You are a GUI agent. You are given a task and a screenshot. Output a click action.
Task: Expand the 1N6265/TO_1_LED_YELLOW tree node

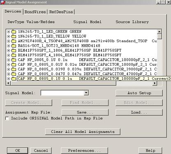pyautogui.click(x=9, y=36)
